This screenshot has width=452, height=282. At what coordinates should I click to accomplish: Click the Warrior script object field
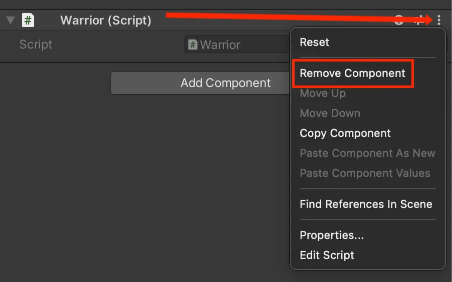[x=236, y=44]
